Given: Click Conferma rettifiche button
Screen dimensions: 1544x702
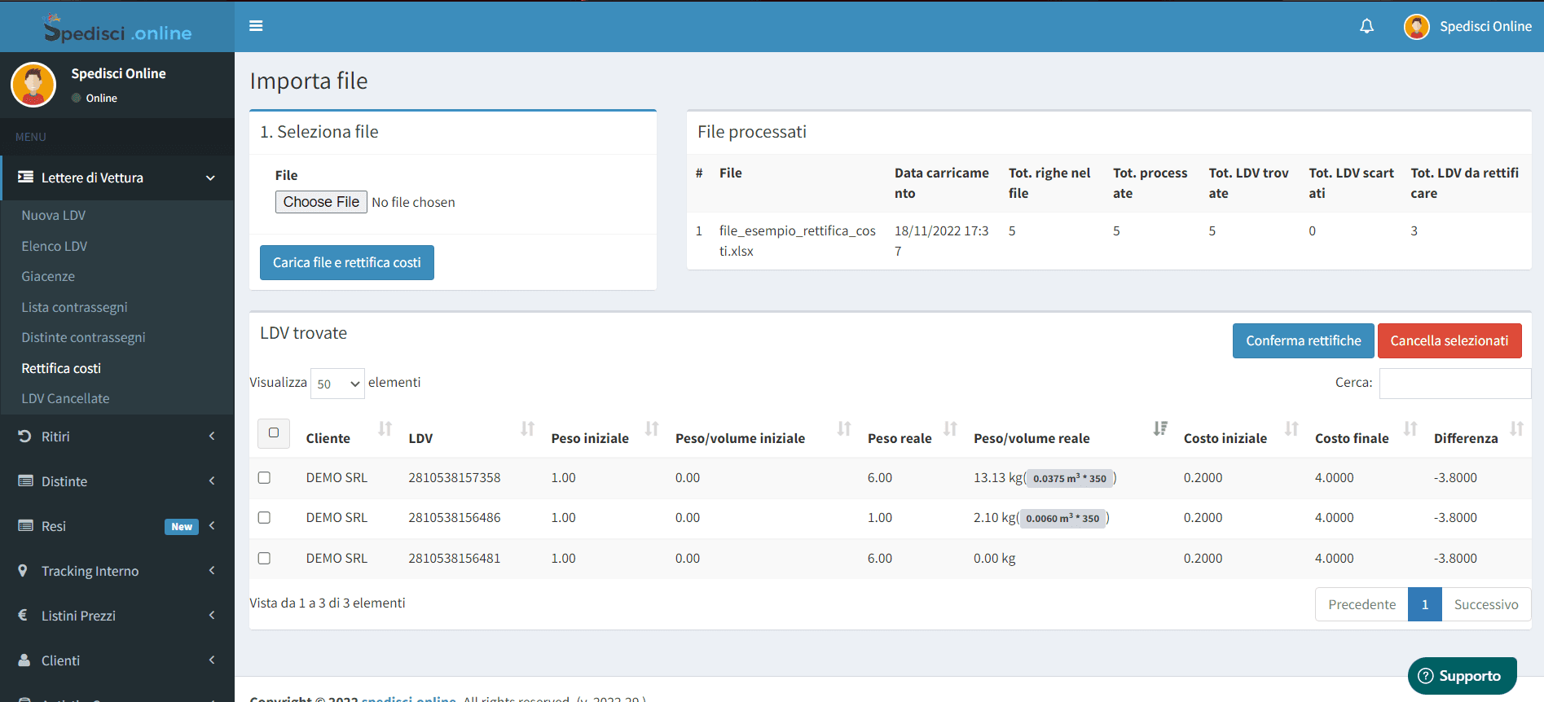Looking at the screenshot, I should pyautogui.click(x=1303, y=341).
